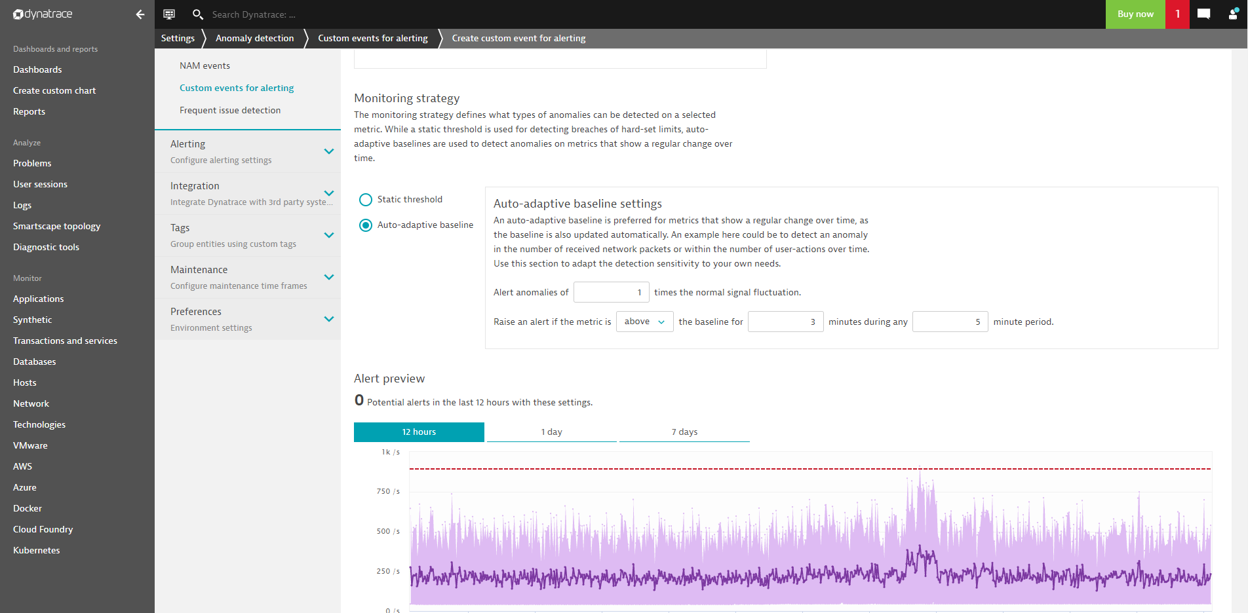Click the signal fluctuation multiplier input
Image resolution: width=1248 pixels, height=613 pixels.
click(x=611, y=292)
